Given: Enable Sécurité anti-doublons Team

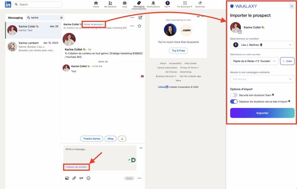Looking at the screenshot, I should pyautogui.click(x=234, y=95).
